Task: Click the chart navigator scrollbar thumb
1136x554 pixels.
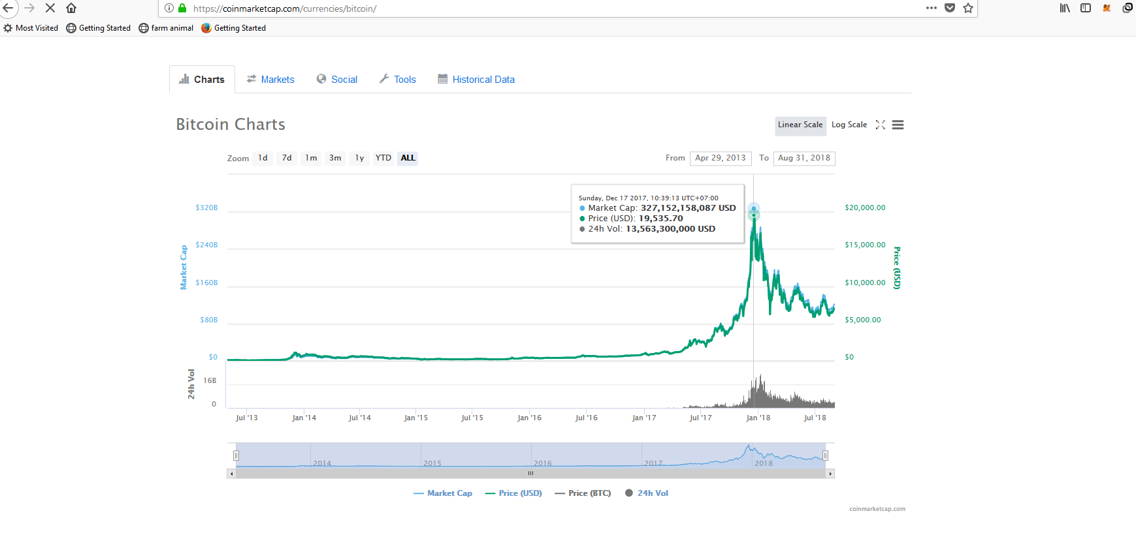Action: pyautogui.click(x=531, y=474)
